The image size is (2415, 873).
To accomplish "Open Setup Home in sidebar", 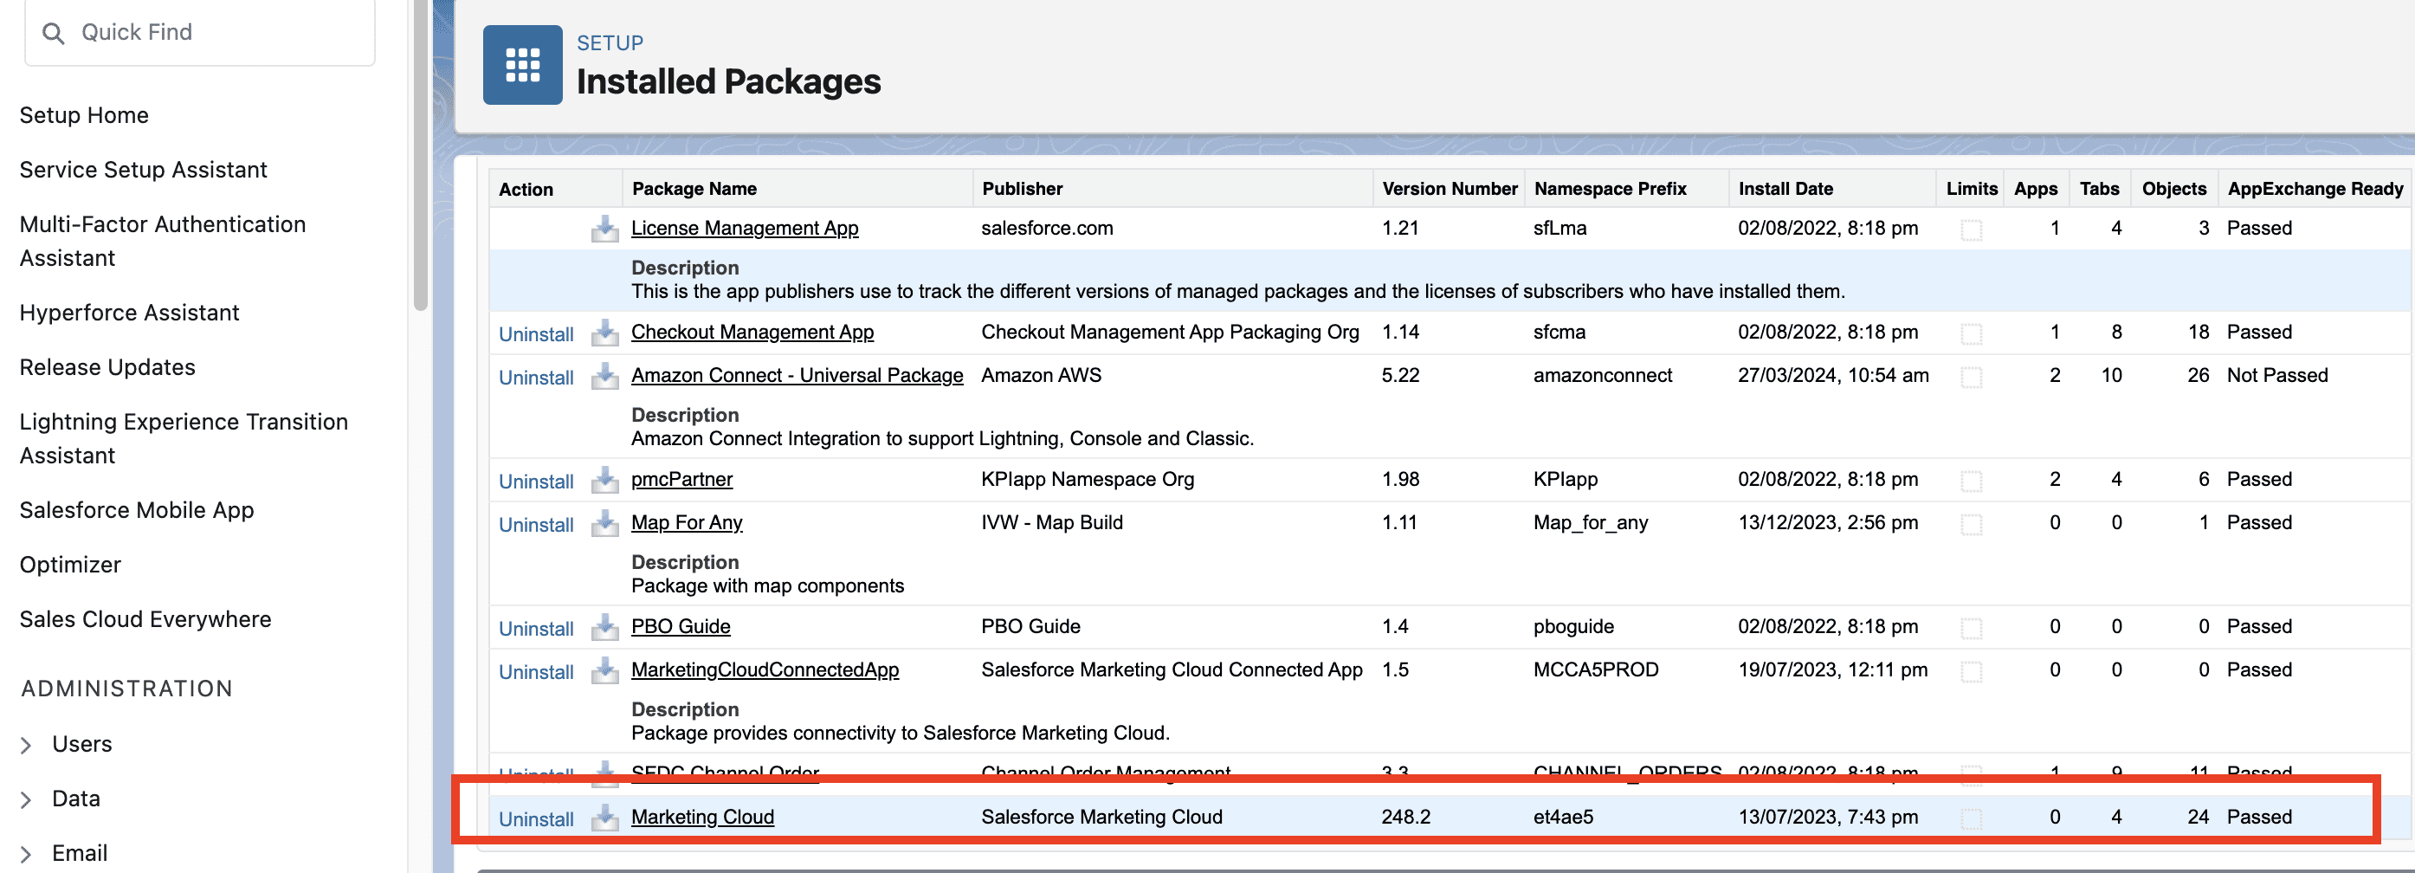I will [84, 115].
